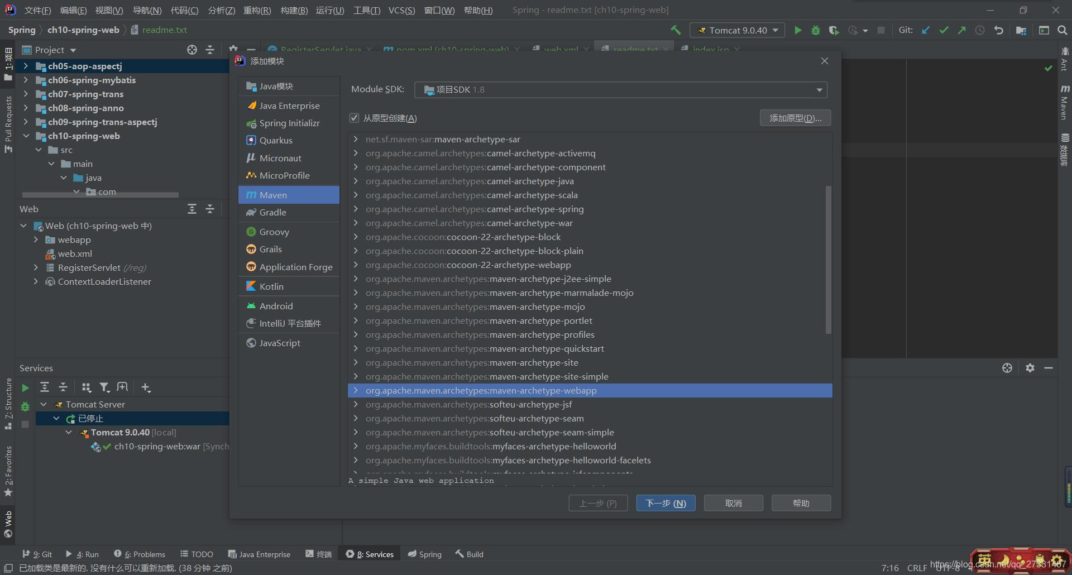Run Tomcat with green play icon
This screenshot has width=1072, height=575.
tap(798, 30)
